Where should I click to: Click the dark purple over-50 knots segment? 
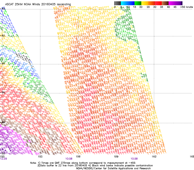pos(182,3)
